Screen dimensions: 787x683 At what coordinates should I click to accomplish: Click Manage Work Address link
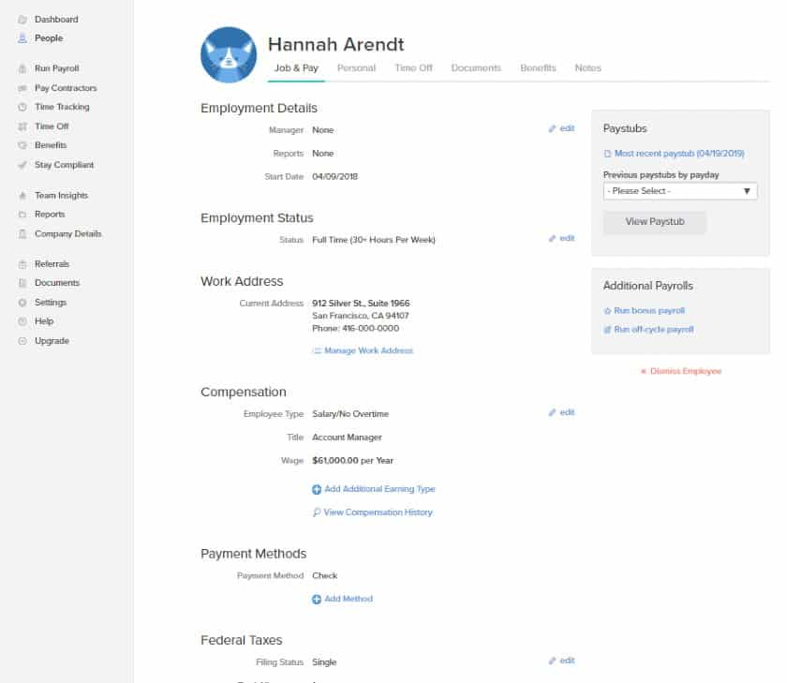(368, 350)
